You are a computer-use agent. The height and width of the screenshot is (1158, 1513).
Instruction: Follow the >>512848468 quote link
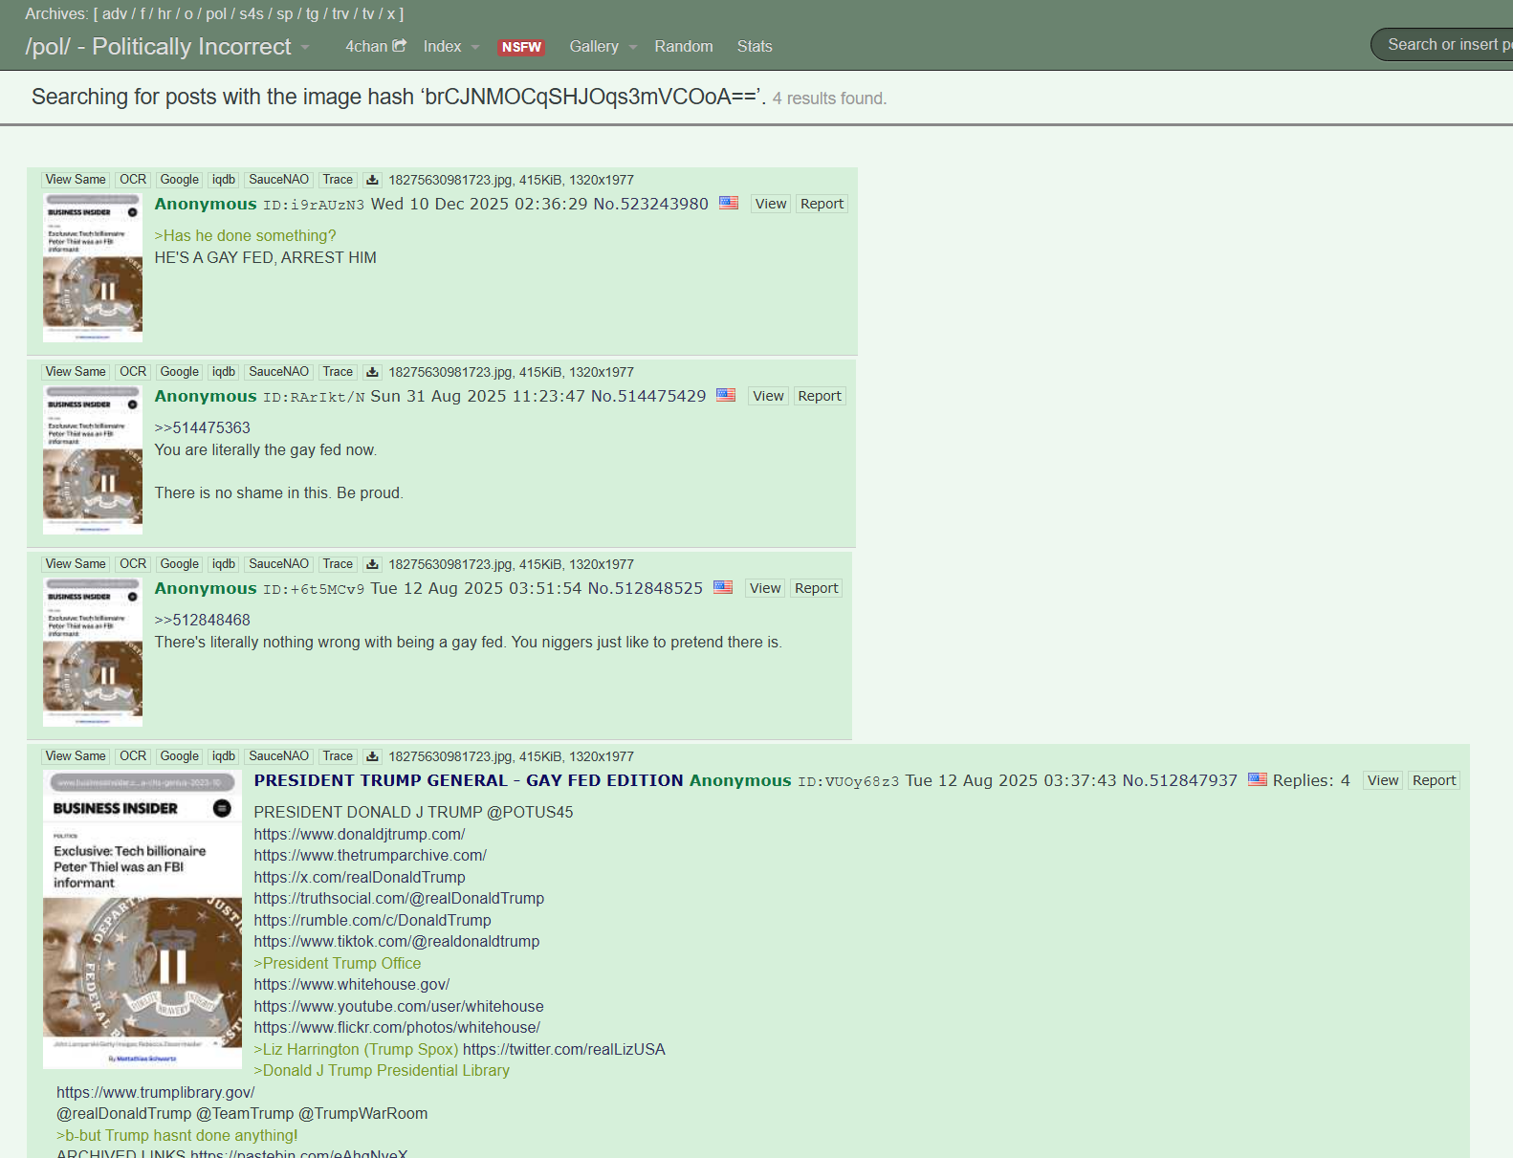203,620
